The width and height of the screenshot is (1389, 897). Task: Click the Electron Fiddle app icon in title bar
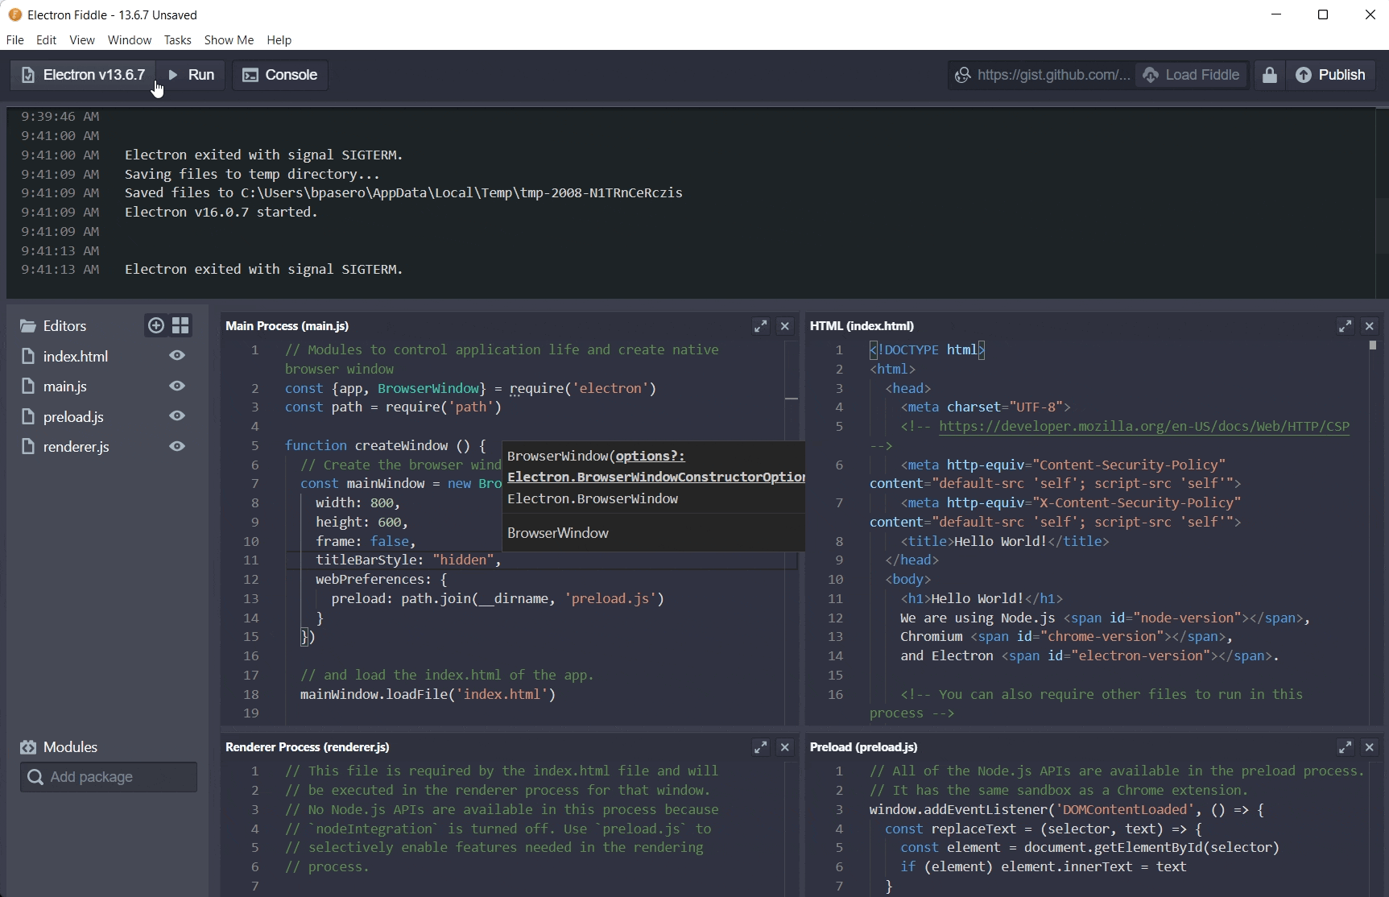pos(14,14)
